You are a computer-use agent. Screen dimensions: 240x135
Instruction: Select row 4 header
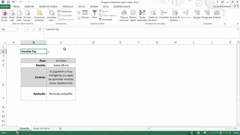pyautogui.click(x=3, y=61)
